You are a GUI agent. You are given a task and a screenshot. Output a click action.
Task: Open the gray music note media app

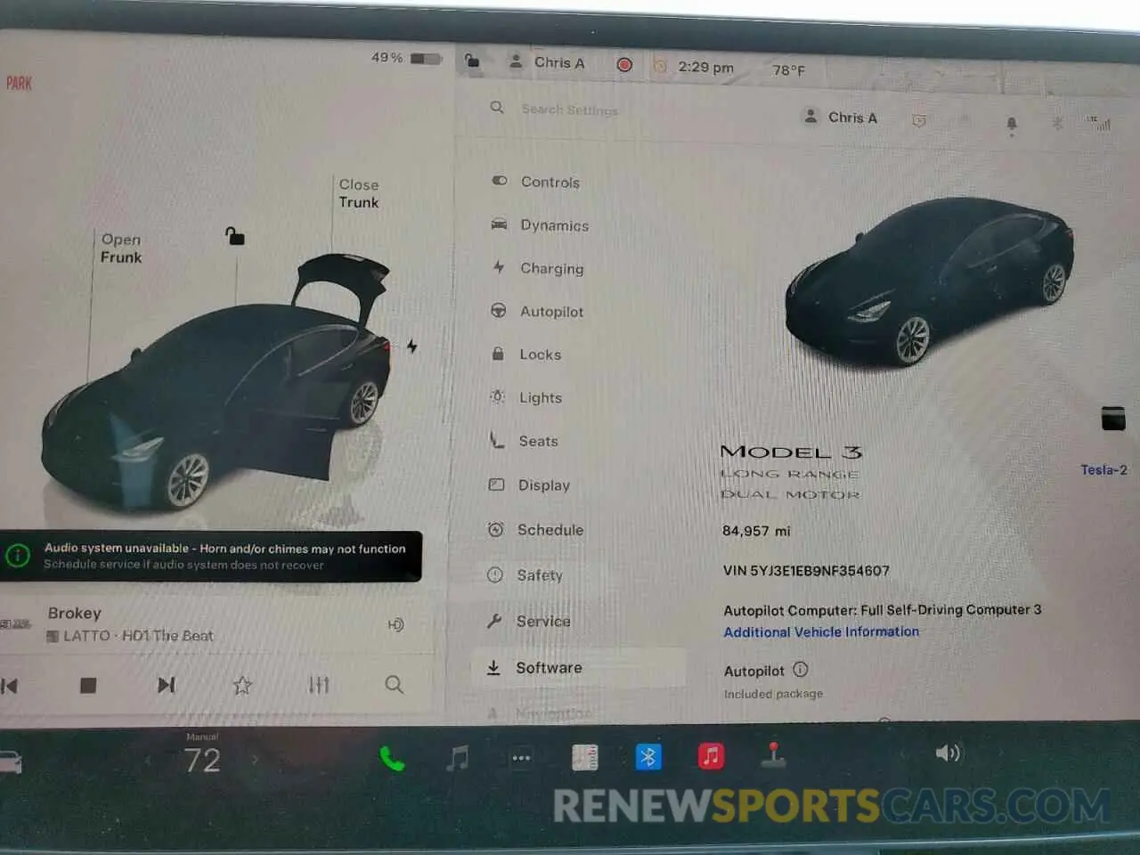click(457, 758)
